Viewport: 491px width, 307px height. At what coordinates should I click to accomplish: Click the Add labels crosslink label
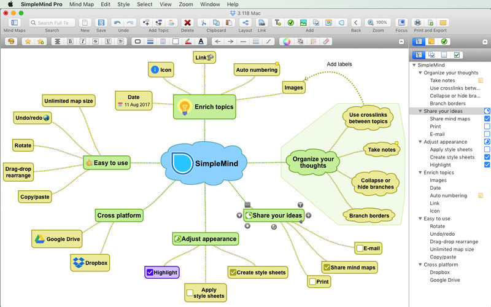tap(339, 64)
